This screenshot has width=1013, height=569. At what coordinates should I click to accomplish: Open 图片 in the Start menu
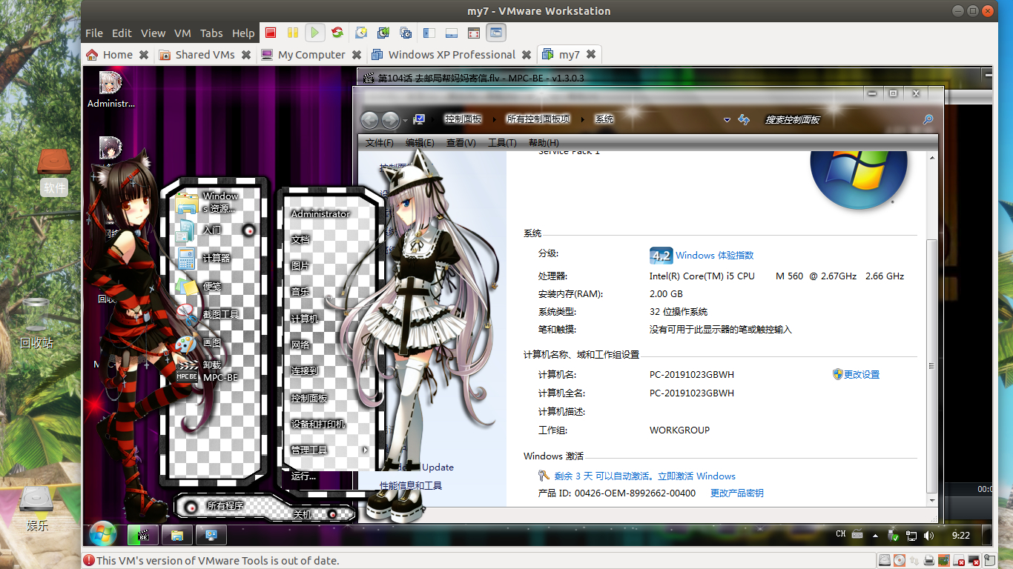point(300,266)
